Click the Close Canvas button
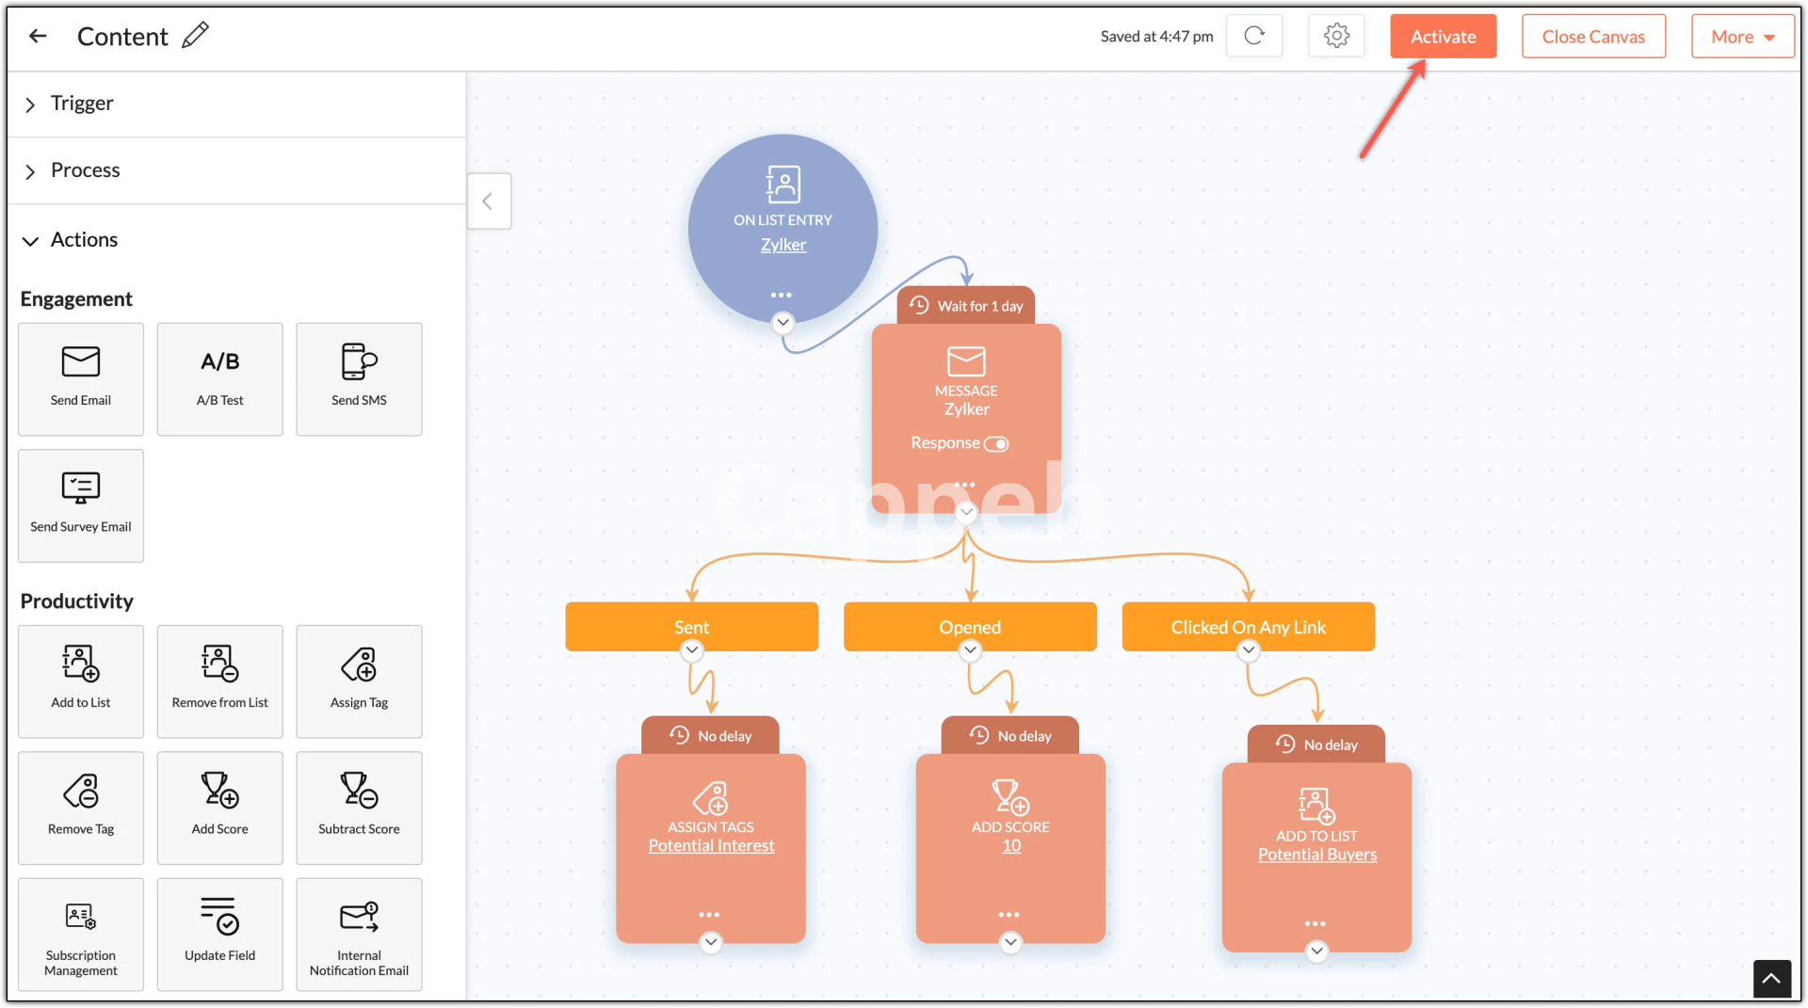The height and width of the screenshot is (1008, 1808). click(1593, 37)
